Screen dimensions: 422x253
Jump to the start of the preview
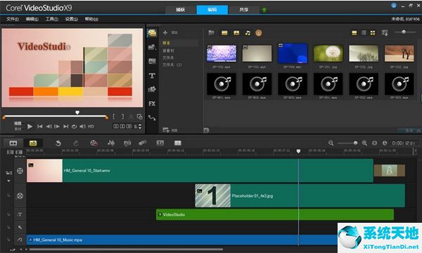tap(40, 126)
